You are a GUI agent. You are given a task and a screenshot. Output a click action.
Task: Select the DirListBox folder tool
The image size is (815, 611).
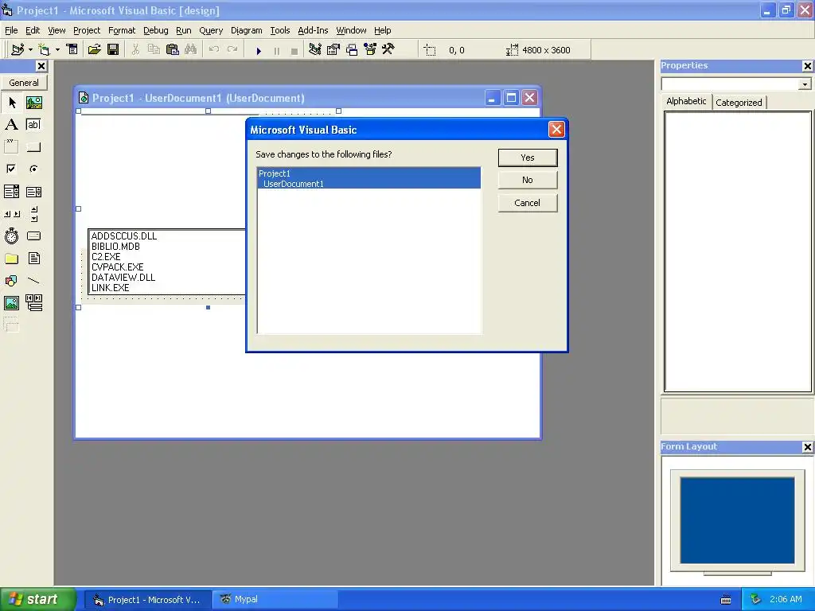point(11,259)
